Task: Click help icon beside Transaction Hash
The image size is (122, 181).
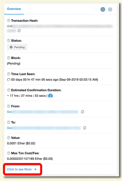Action: point(9,20)
